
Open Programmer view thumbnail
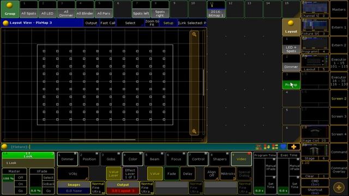[315, 45]
